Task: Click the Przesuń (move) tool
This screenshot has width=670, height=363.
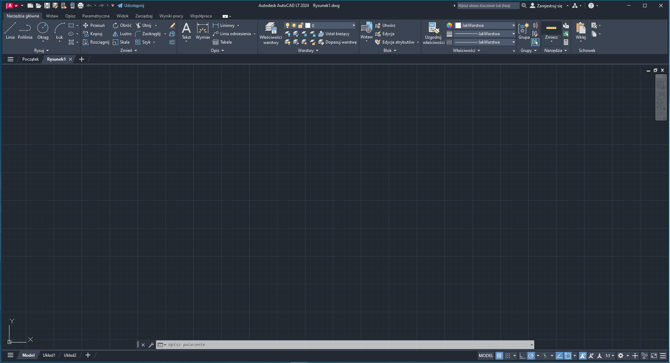Action: click(94, 25)
